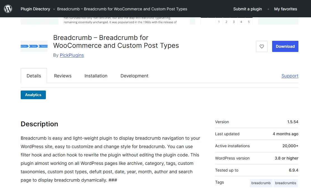Click pagination number 4 in screenshot banner

coord(241,22)
